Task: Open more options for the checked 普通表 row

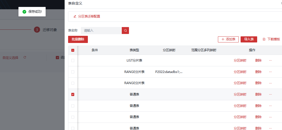Action: pos(270,94)
